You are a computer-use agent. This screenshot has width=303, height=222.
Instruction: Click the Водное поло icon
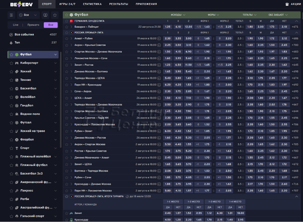(17, 114)
